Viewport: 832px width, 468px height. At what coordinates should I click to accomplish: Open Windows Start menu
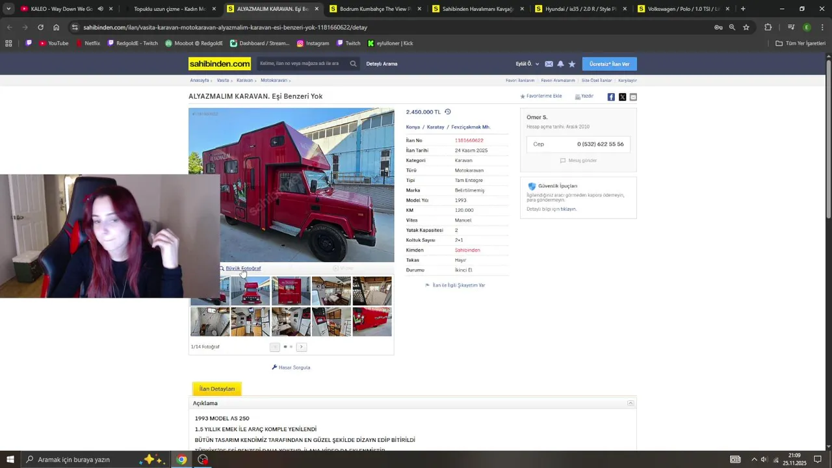[10, 460]
